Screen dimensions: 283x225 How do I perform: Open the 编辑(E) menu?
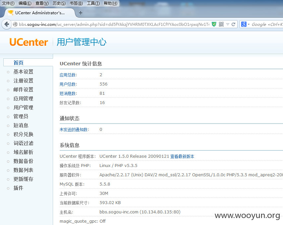click(25, 3)
